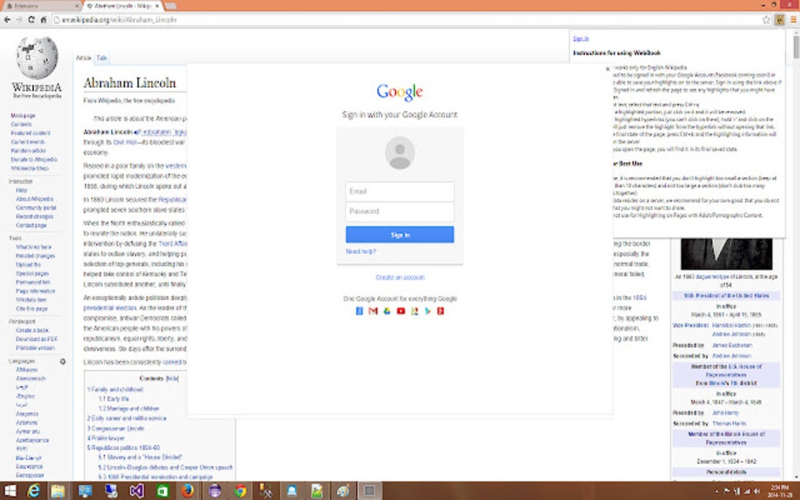
Task: Reload the page with the refresh icon
Action: (x=31, y=20)
